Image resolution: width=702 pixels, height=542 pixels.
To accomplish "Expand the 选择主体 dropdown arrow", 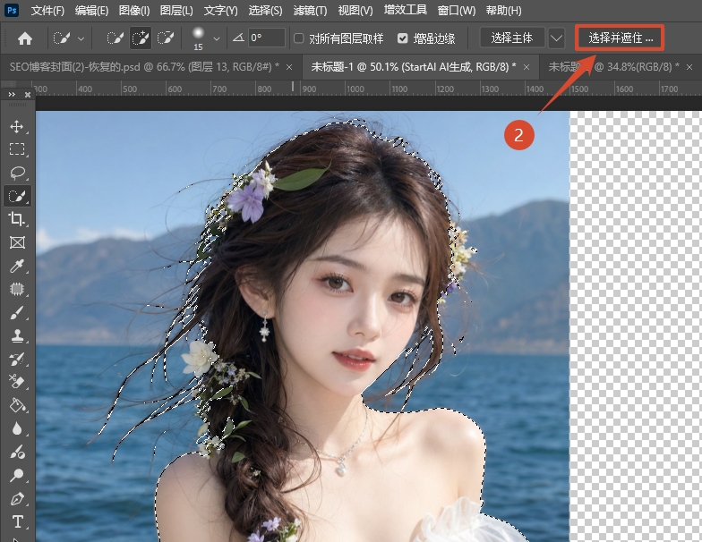I will (556, 38).
